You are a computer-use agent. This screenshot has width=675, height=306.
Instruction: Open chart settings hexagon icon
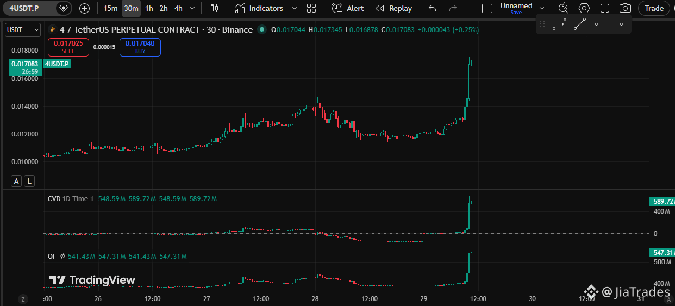tap(584, 8)
